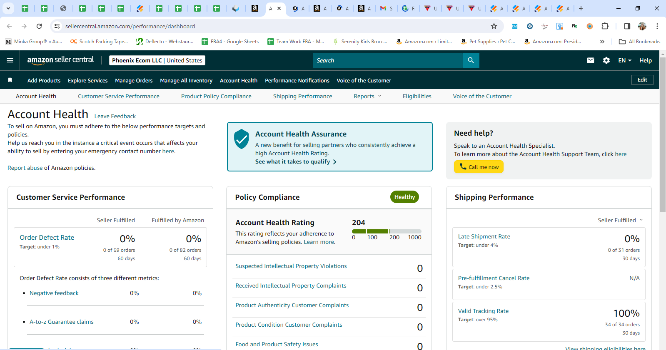Open the Chrome three-dot menu
666x350 pixels.
657,26
